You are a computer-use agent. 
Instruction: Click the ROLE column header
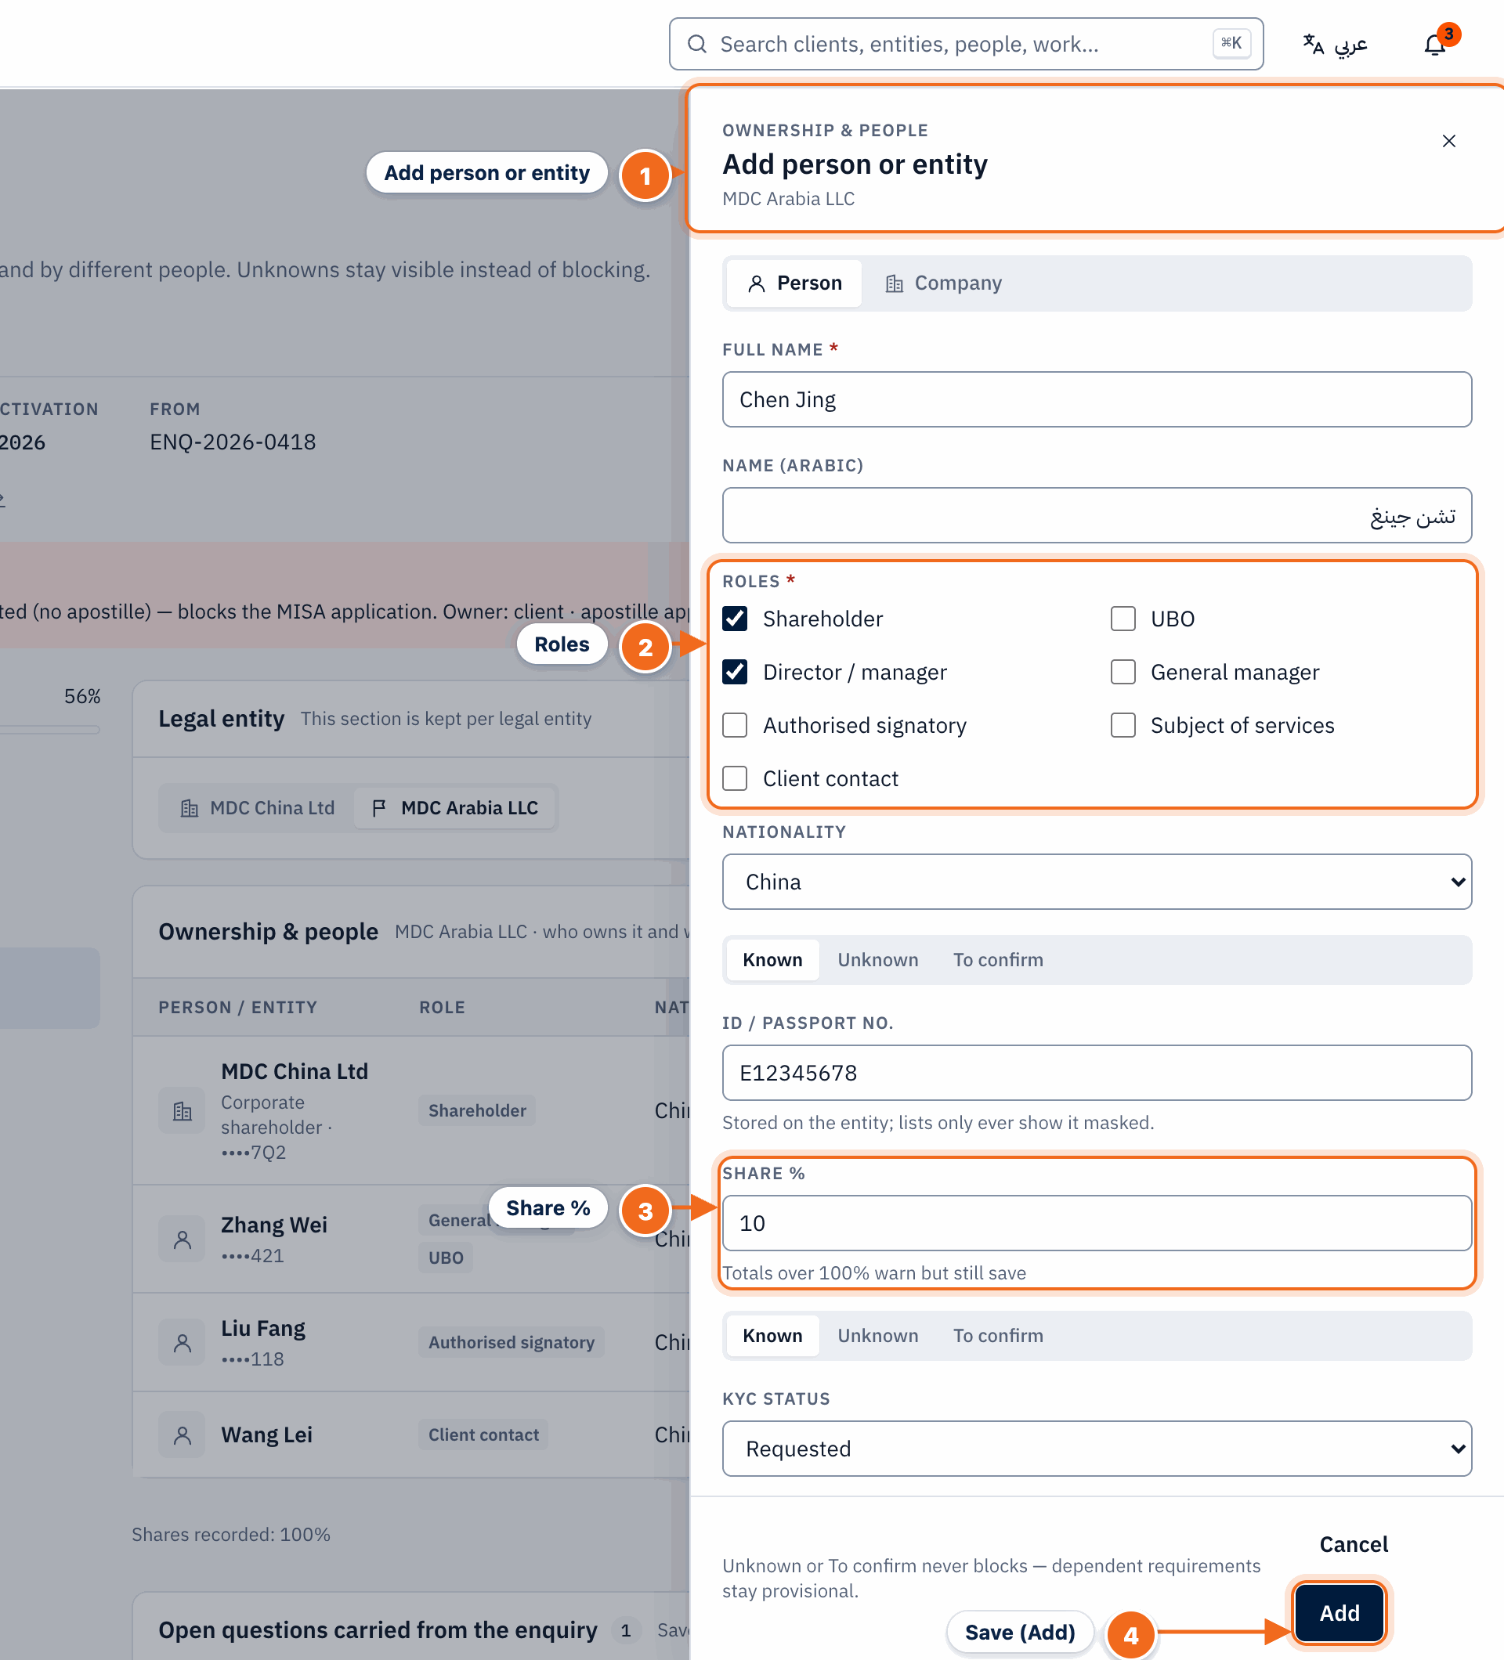tap(442, 1007)
